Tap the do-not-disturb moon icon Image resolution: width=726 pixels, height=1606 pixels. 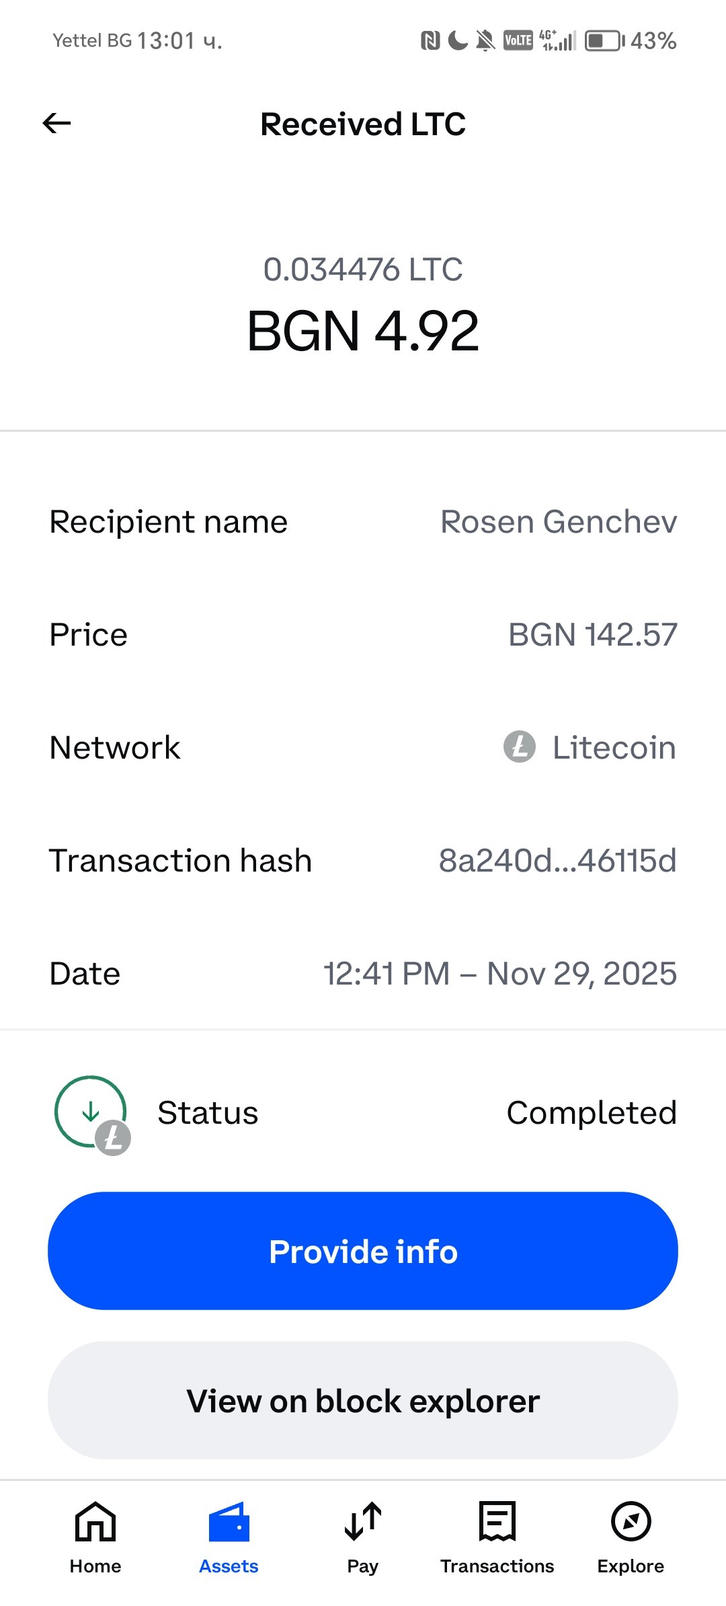click(458, 41)
